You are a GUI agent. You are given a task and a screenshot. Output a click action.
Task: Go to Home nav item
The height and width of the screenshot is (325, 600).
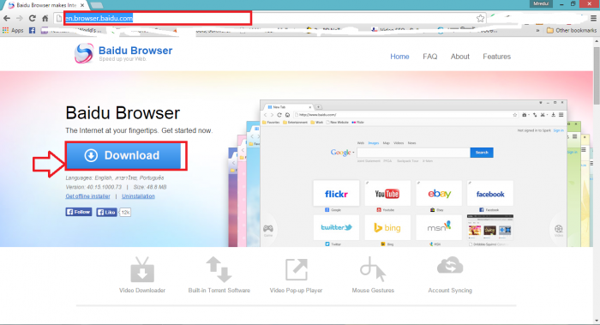click(399, 57)
